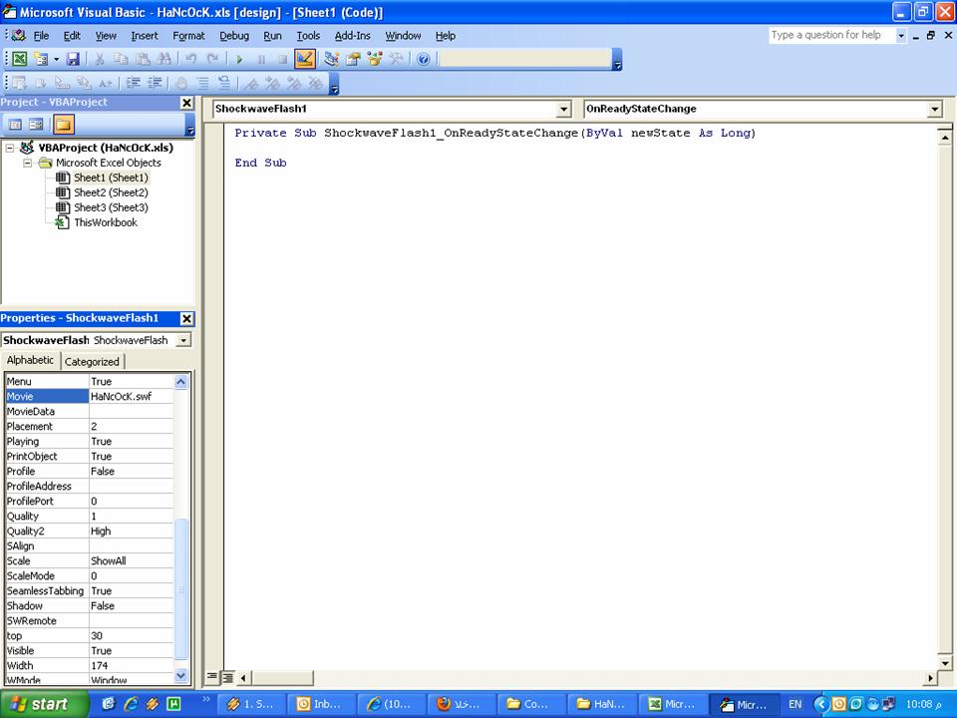The width and height of the screenshot is (957, 718).
Task: Open Insert UserForm dropdown arrow
Action: point(56,59)
